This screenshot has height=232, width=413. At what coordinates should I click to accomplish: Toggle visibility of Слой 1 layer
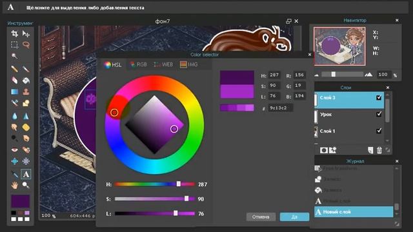379,131
